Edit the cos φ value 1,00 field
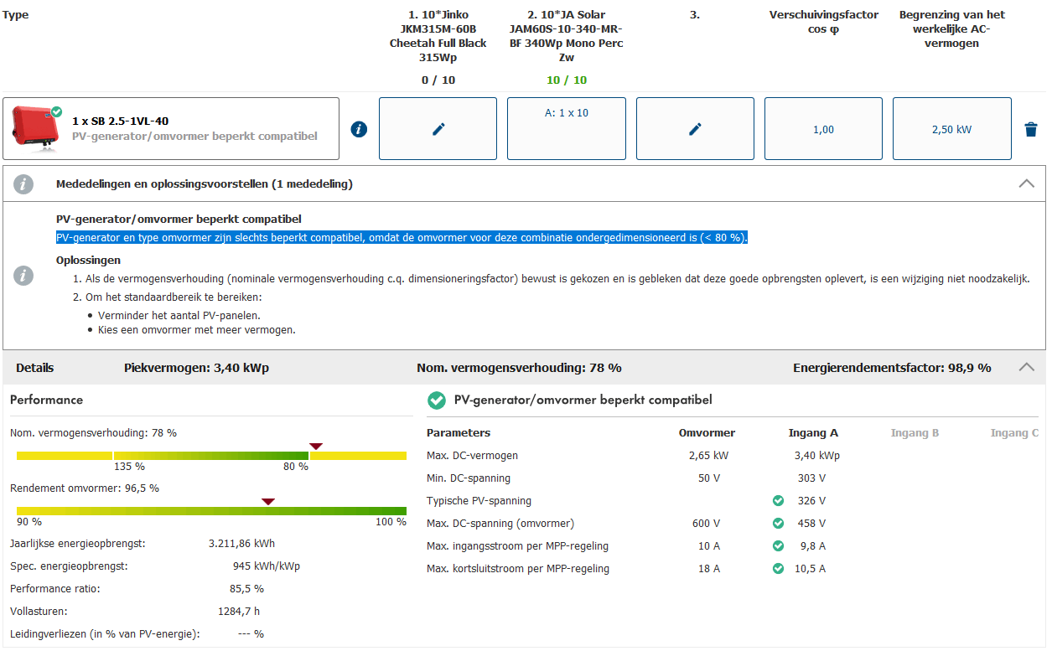The height and width of the screenshot is (651, 1052). point(823,129)
